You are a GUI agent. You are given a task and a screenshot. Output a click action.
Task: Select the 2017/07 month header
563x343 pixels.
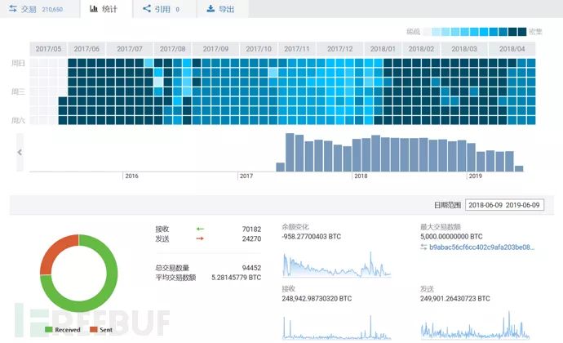pyautogui.click(x=130, y=49)
